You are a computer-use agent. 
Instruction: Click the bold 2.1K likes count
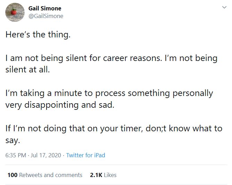coord(96,175)
